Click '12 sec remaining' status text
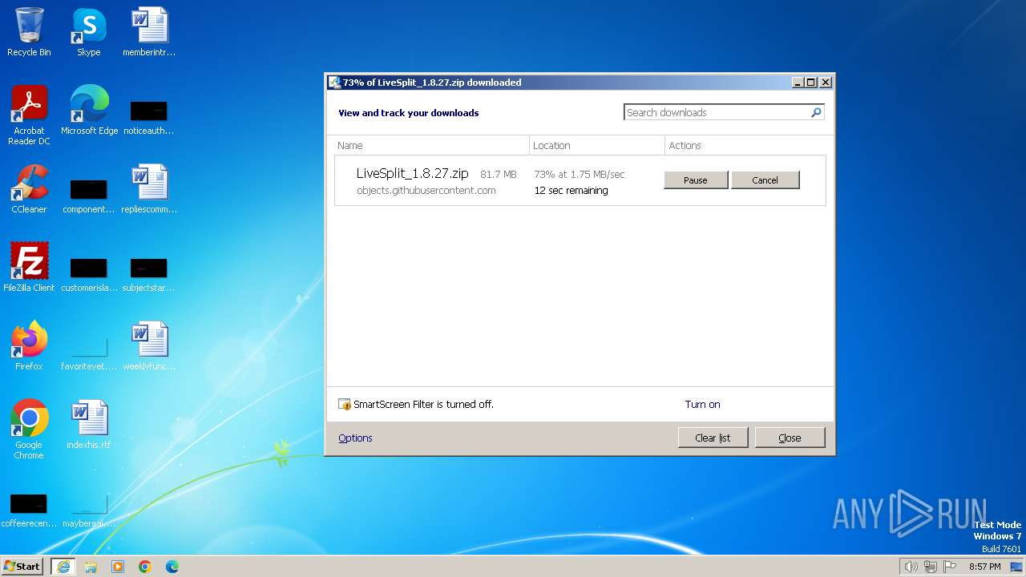1026x577 pixels. tap(571, 191)
